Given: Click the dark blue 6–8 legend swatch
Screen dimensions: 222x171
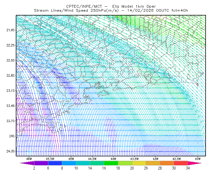Looking at the screenshot, I should coord(55,163).
